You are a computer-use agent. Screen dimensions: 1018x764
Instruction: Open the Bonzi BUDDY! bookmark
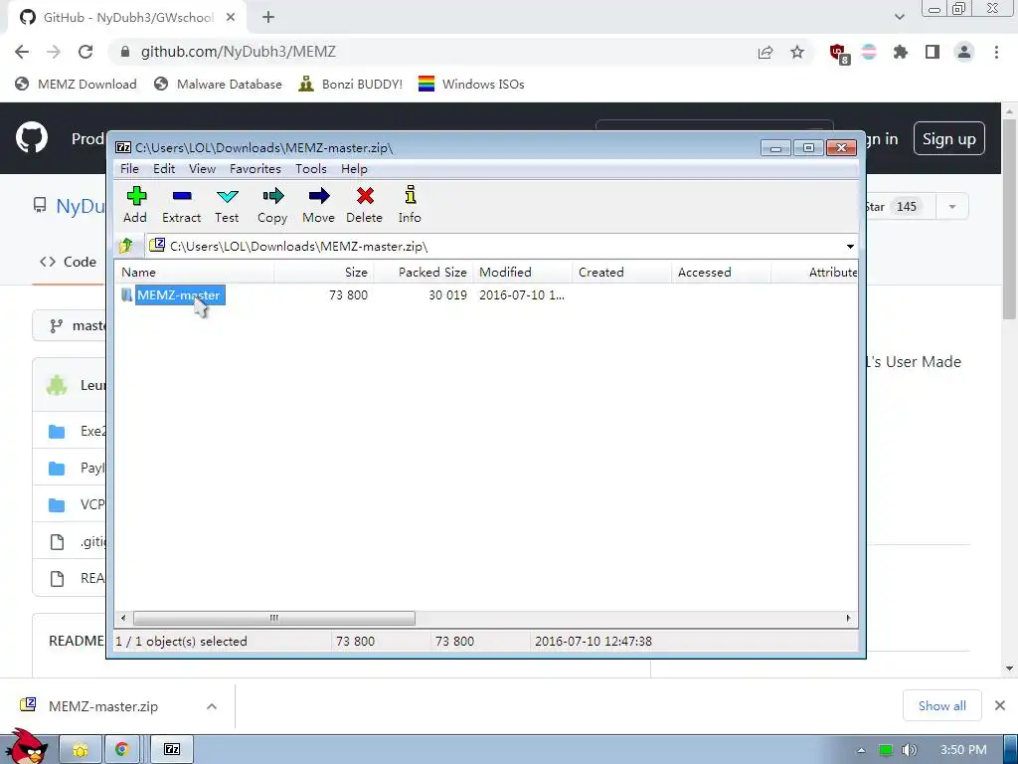click(x=351, y=84)
